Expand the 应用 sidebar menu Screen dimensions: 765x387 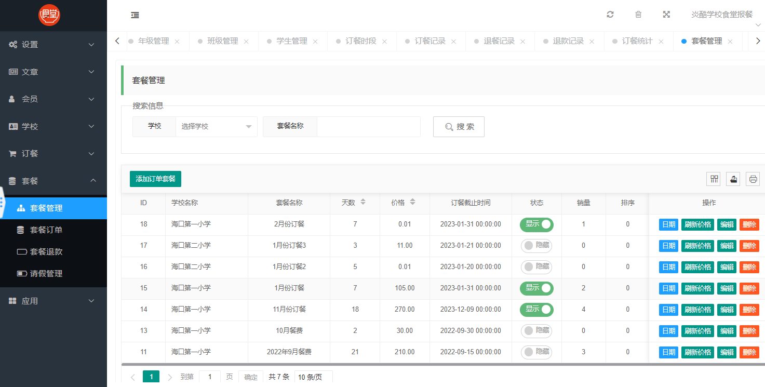pyautogui.click(x=53, y=301)
